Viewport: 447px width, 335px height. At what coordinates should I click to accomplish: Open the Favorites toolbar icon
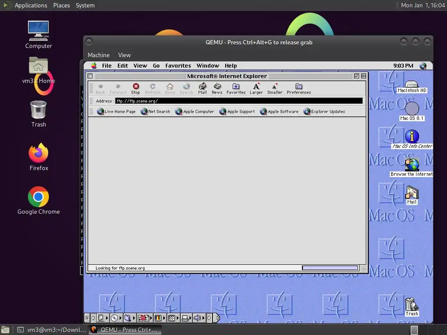click(236, 88)
